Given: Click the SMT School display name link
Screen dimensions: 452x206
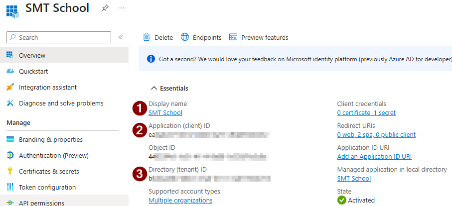Looking at the screenshot, I should coord(165,112).
